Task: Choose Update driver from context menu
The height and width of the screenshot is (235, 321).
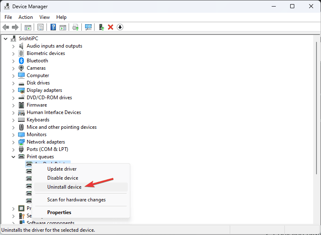Action: 81,169
